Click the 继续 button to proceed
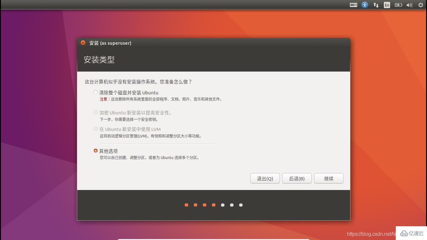427x240 pixels. pyautogui.click(x=329, y=178)
